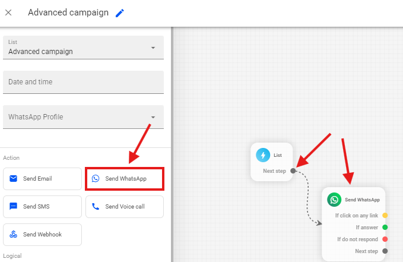403x262 pixels.
Task: Click the phone icon on Send Voice call
Action: (x=96, y=207)
